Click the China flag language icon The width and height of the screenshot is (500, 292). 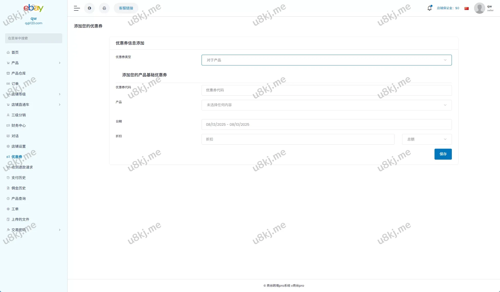pos(467,8)
